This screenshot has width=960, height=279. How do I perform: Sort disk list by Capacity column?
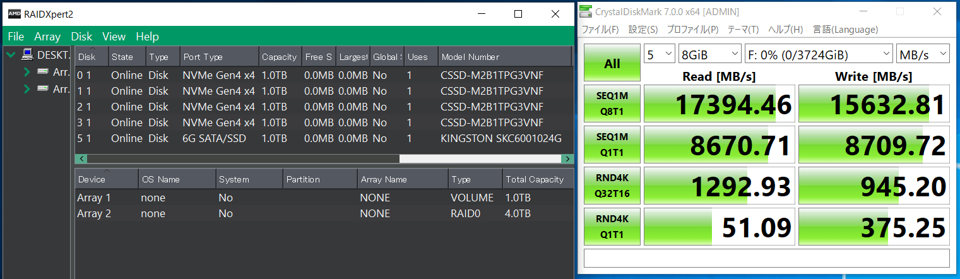280,57
